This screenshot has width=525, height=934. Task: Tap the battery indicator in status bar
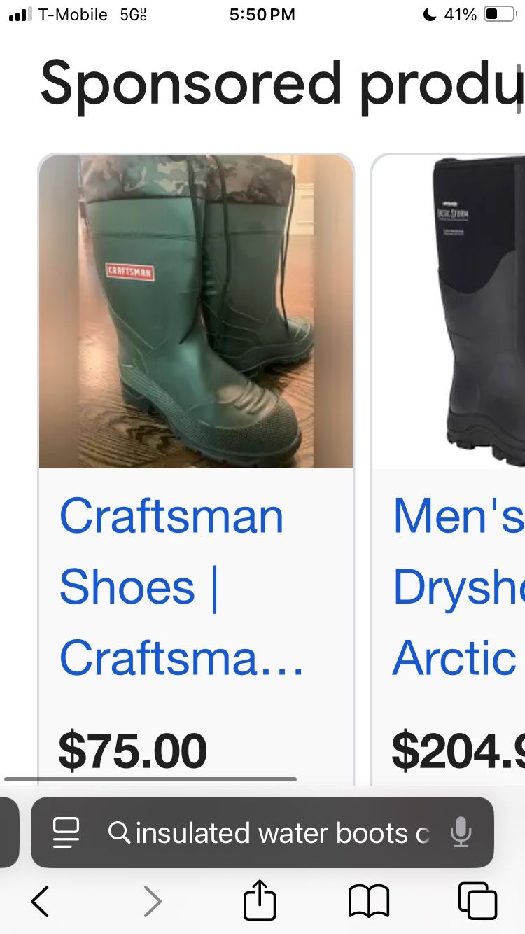(499, 15)
